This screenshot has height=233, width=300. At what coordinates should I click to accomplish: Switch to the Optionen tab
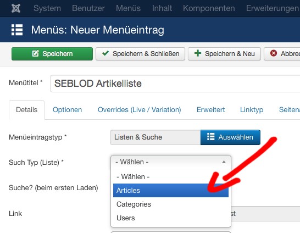click(67, 109)
